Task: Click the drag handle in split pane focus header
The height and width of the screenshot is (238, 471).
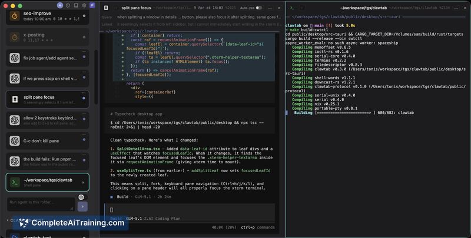Action: pos(115,8)
